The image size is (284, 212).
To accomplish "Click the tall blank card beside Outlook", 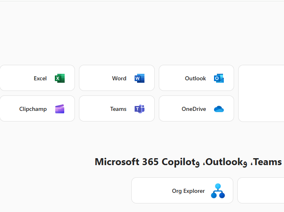I will (261, 93).
